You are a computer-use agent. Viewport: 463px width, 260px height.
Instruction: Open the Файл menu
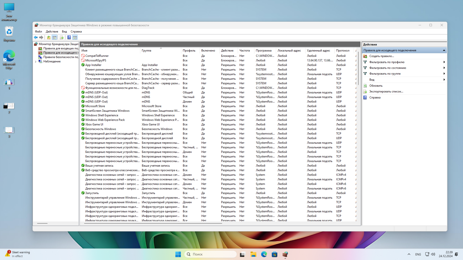39,32
